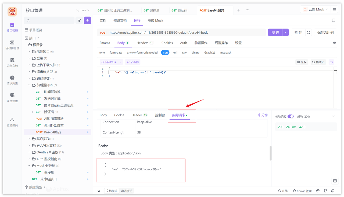Click the word wrap icon in body editor
The width and height of the screenshot is (344, 197).
pos(332,62)
